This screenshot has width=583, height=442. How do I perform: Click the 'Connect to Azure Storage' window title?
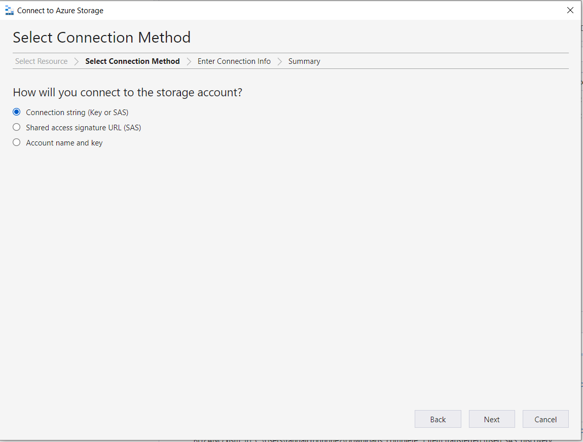point(60,11)
